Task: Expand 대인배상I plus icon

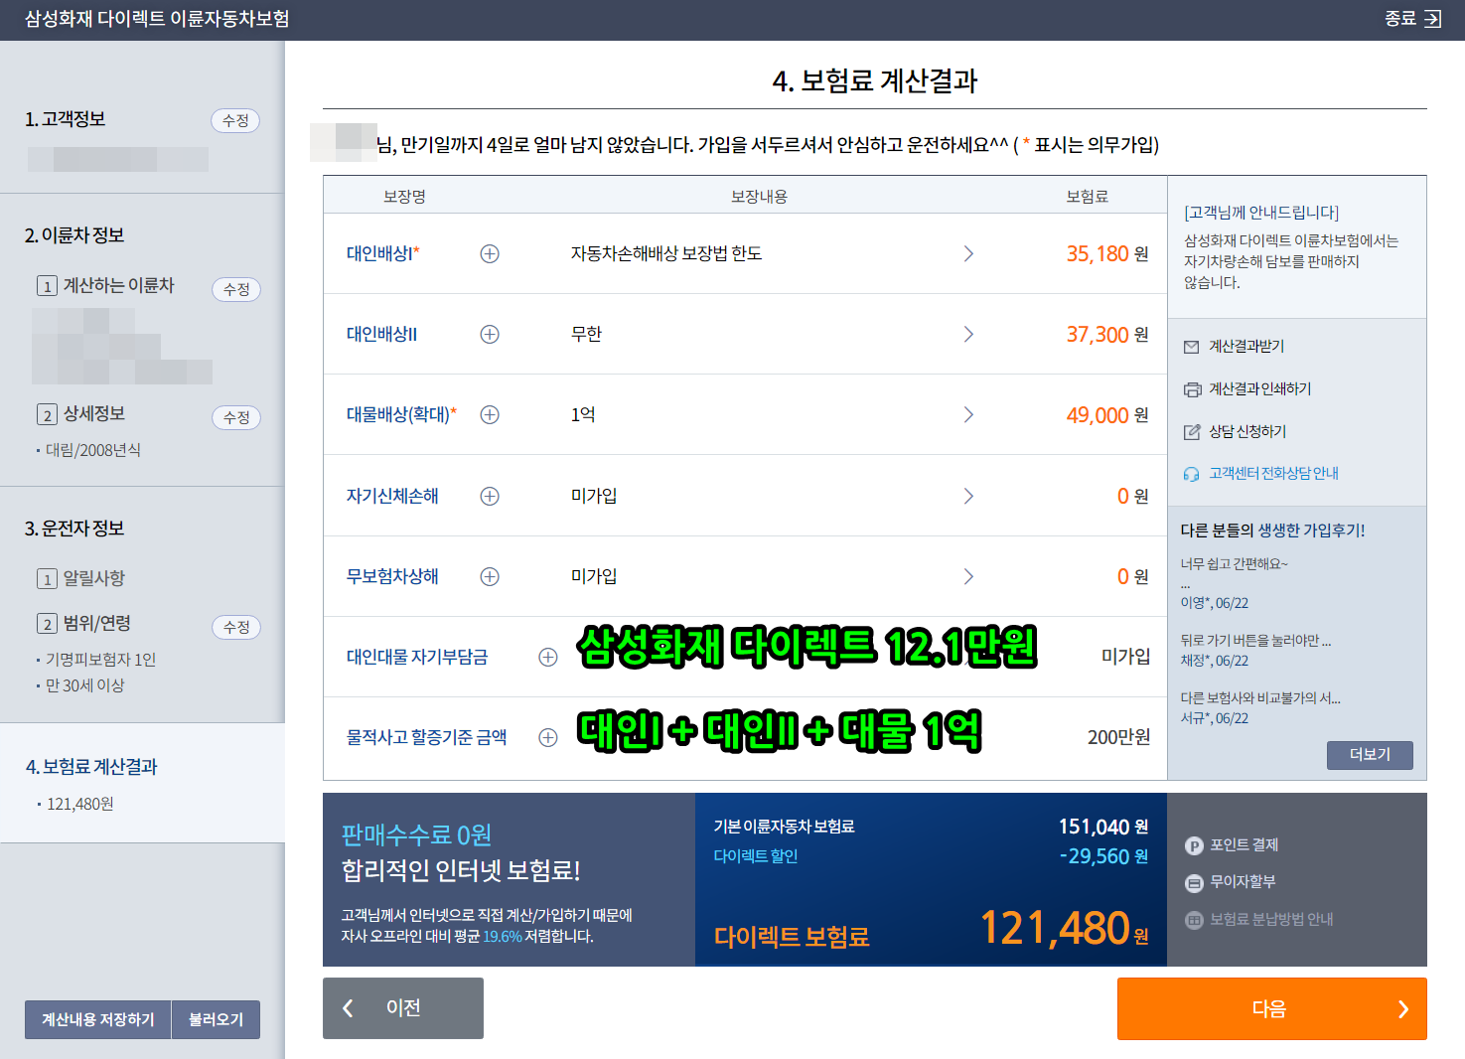Action: tap(490, 253)
